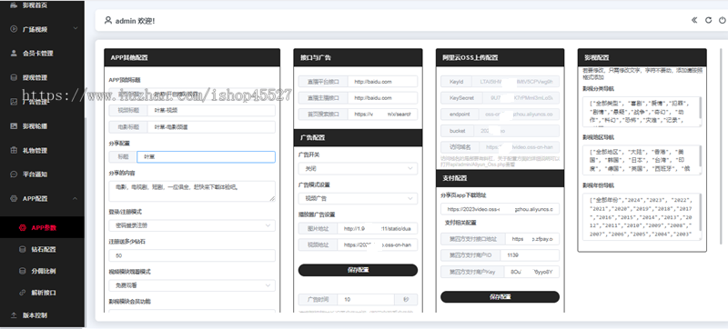
Task: Click the admin user avatar icon
Action: pyautogui.click(x=108, y=20)
